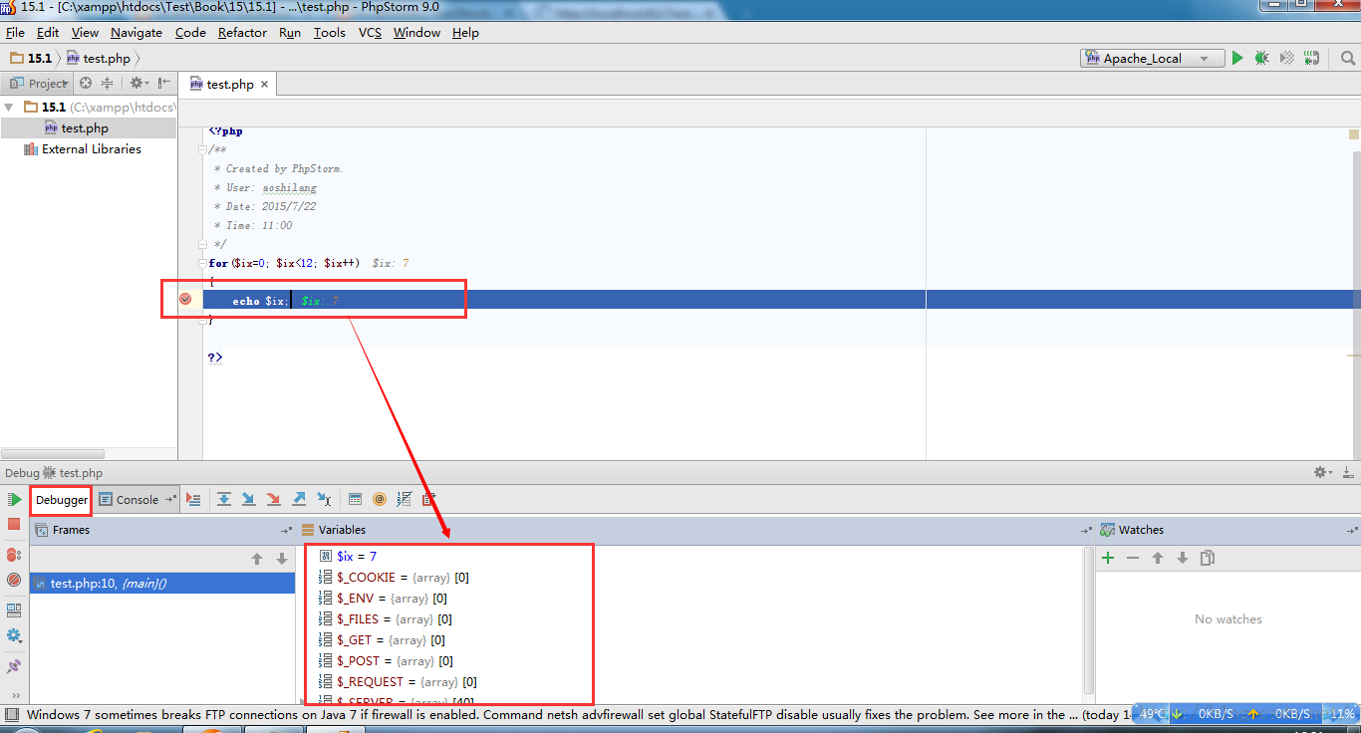Mute breakpoints in the debug sidebar
The width and height of the screenshot is (1361, 733).
click(x=14, y=580)
